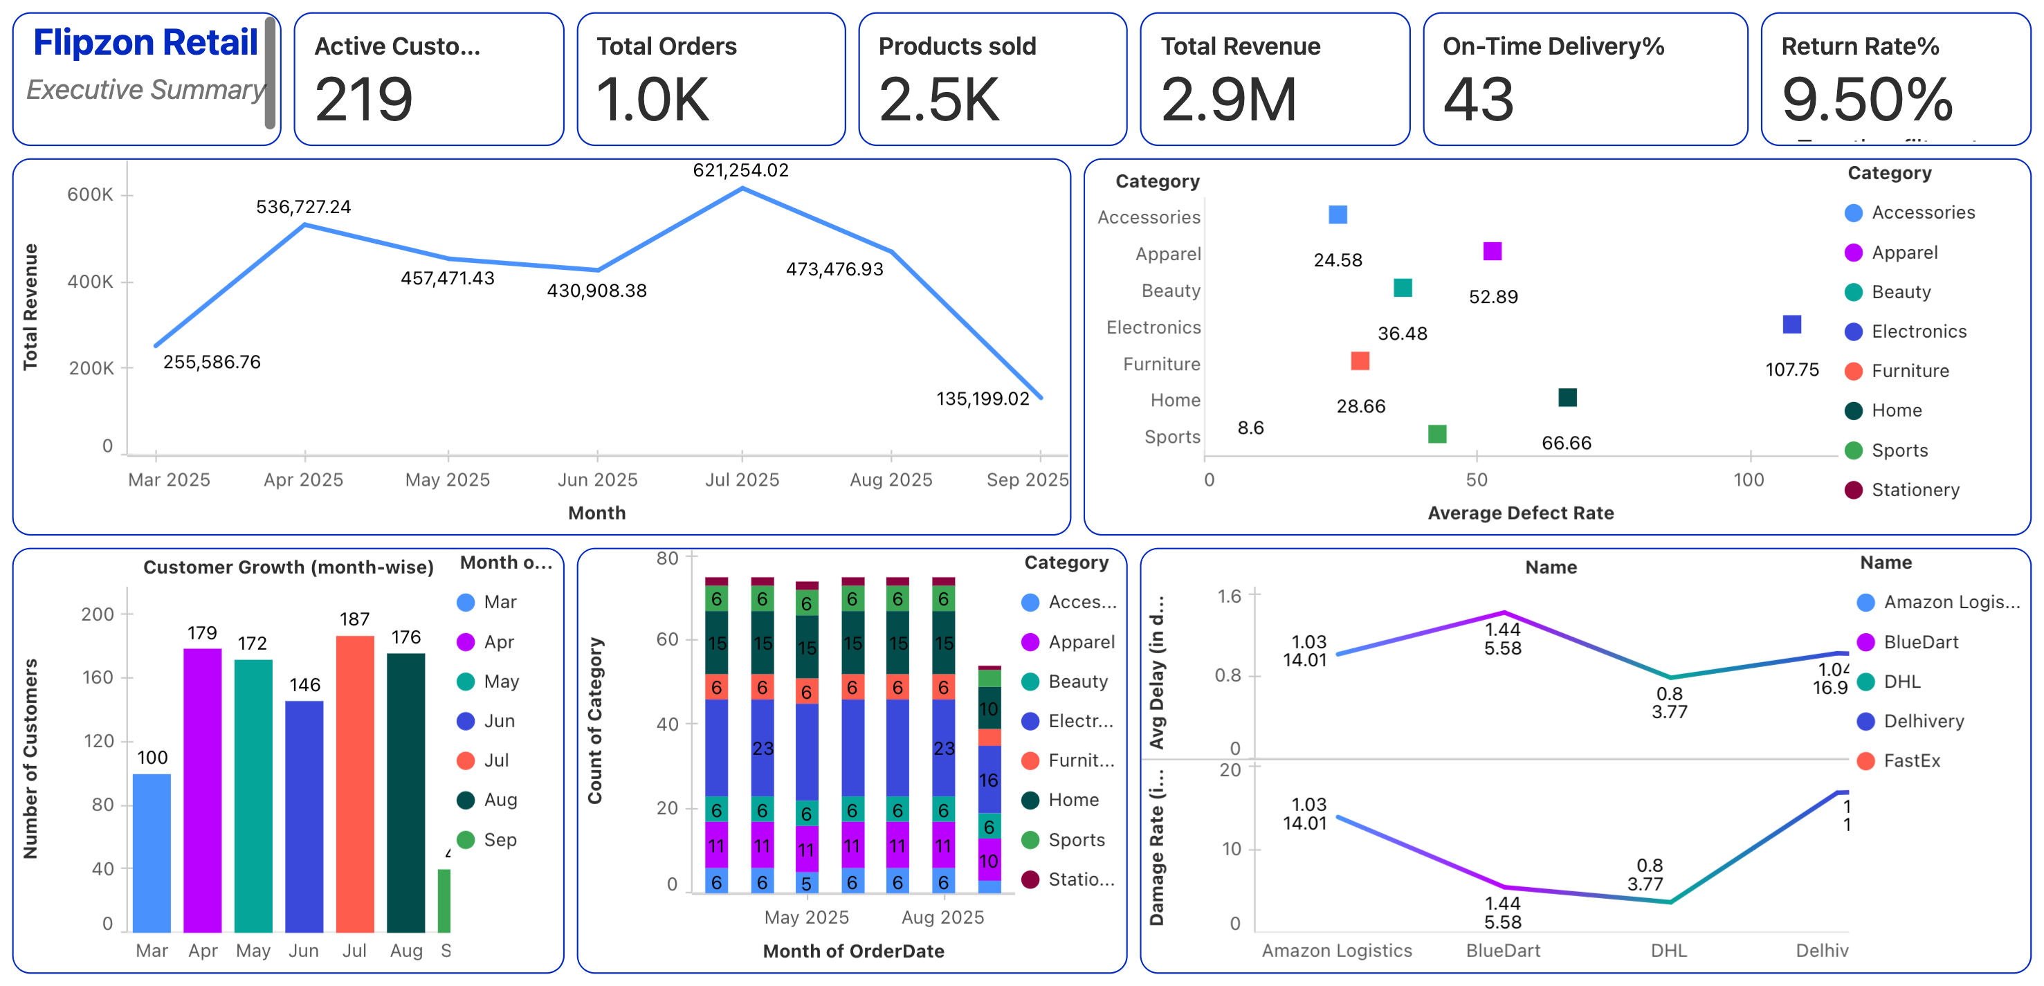Select Stationery in the defect rate legend
The image size is (2044, 986).
1914,489
